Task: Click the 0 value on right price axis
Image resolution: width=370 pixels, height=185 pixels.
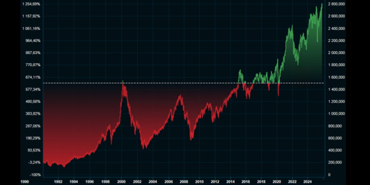Action: point(329,175)
